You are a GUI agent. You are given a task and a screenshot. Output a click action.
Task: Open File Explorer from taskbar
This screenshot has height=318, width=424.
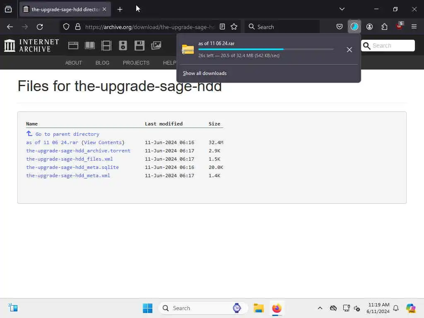(258, 308)
